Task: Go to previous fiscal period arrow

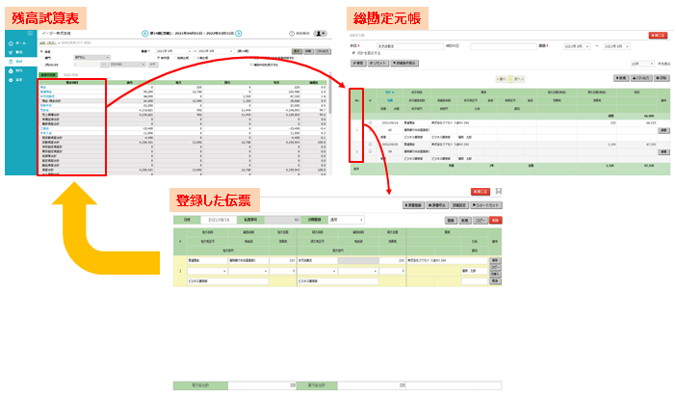Action: (145, 34)
